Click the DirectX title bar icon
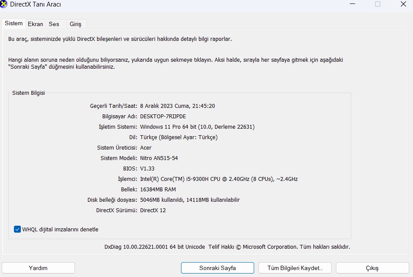The image size is (413, 277). pos(3,4)
